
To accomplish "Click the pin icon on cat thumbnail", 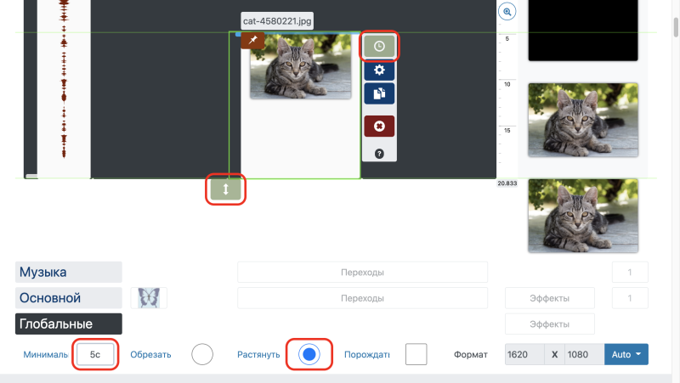I will pyautogui.click(x=252, y=40).
